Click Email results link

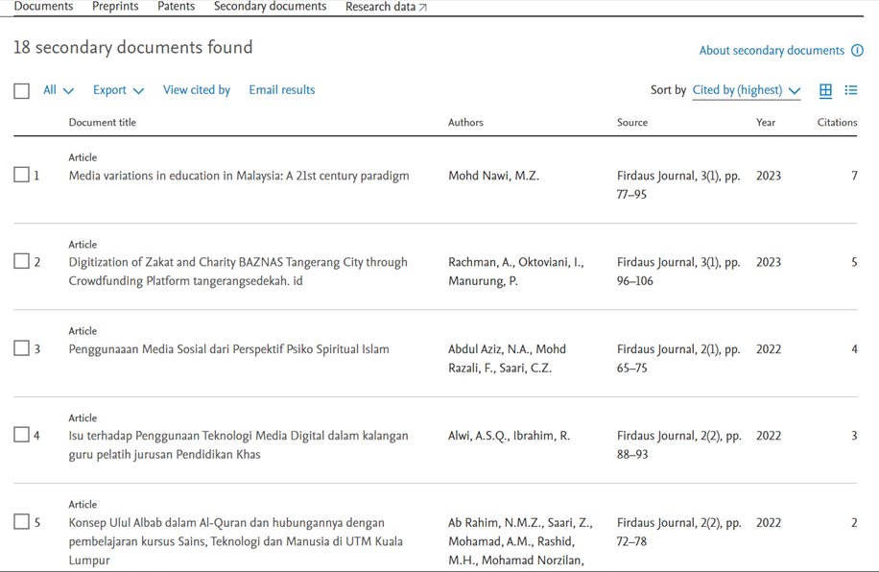(x=281, y=90)
